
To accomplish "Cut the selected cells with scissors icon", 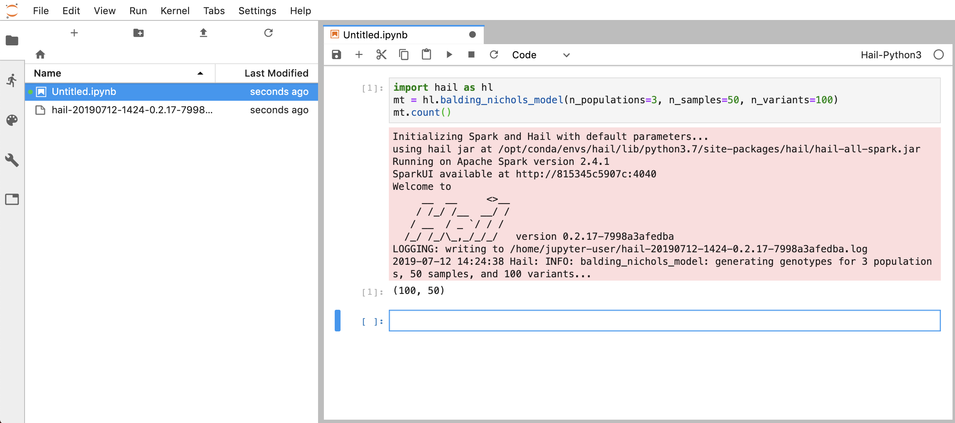I will pos(381,55).
